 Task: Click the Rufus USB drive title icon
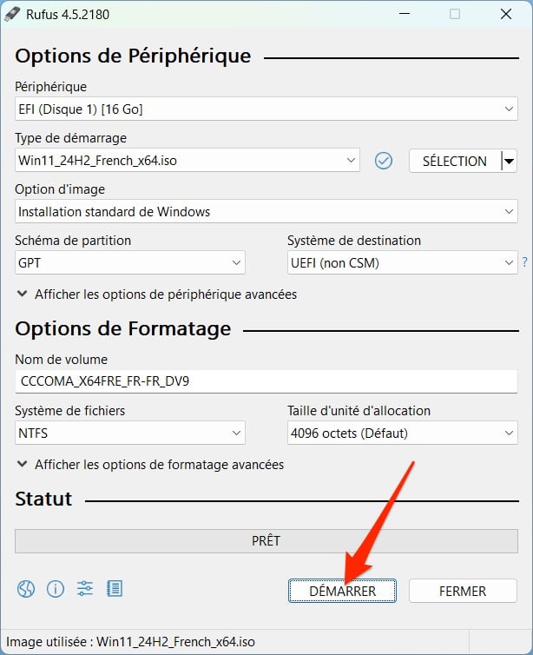[x=11, y=14]
